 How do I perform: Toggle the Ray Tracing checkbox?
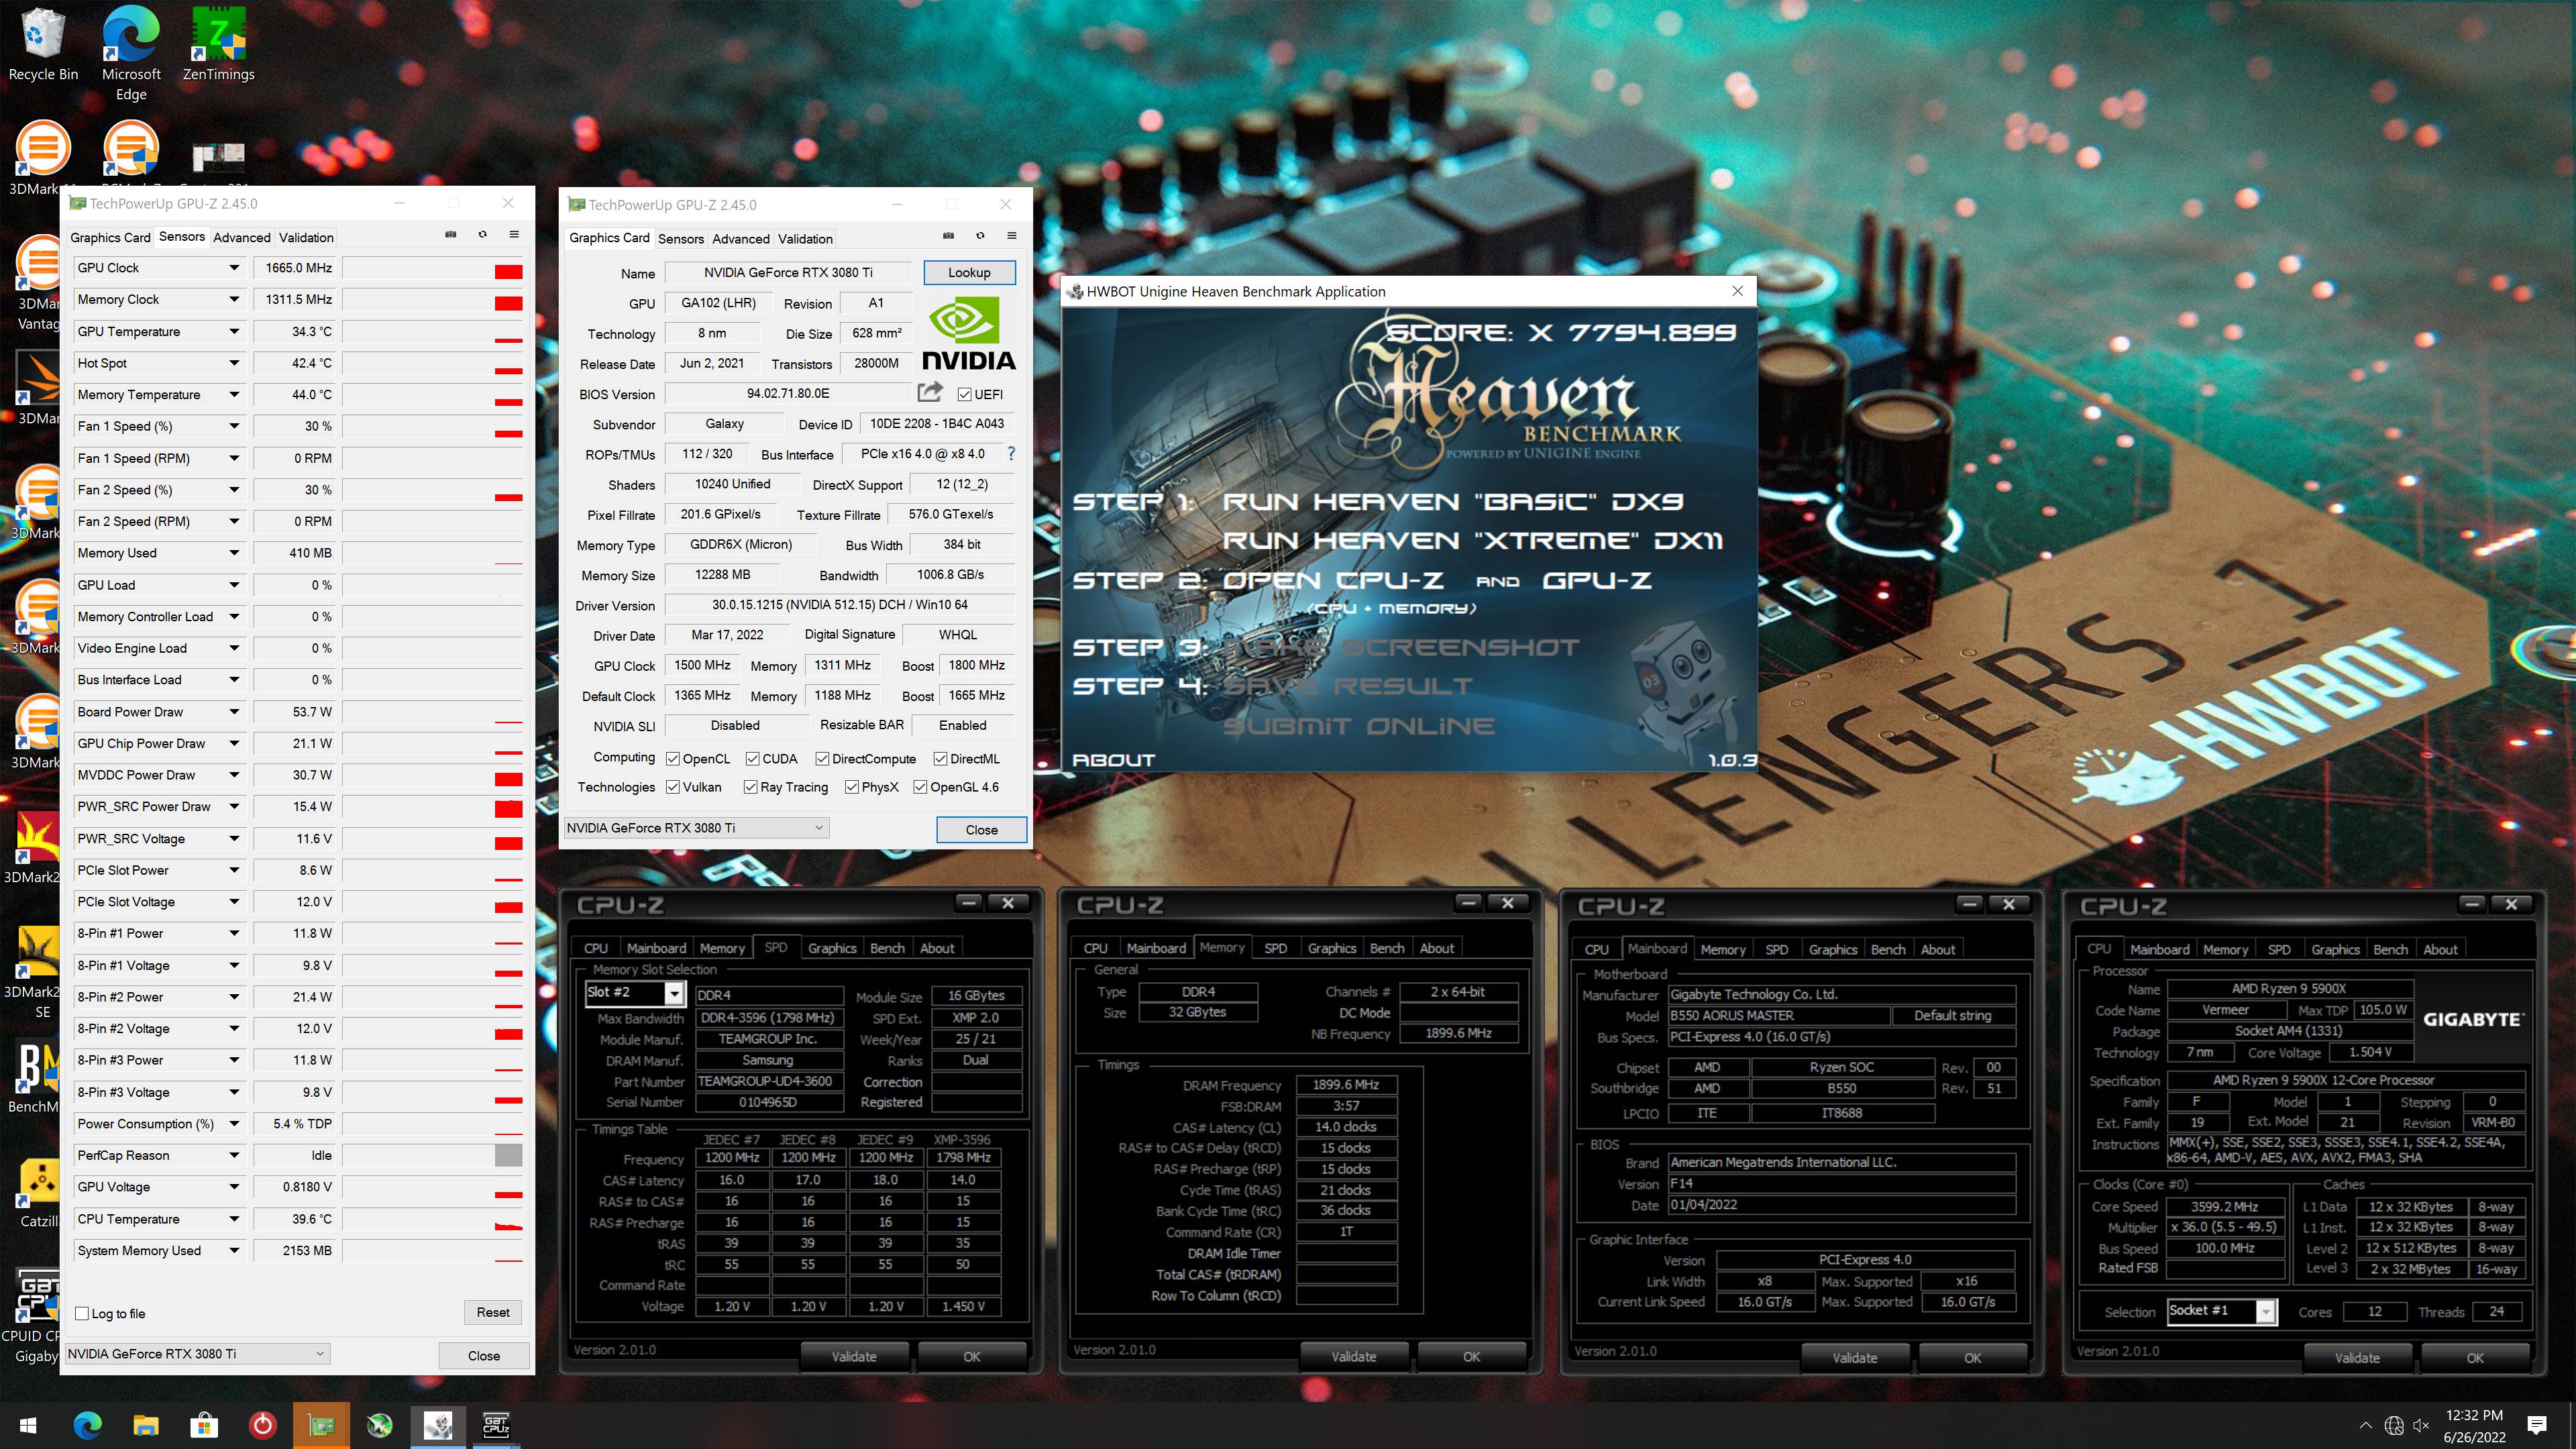point(750,787)
